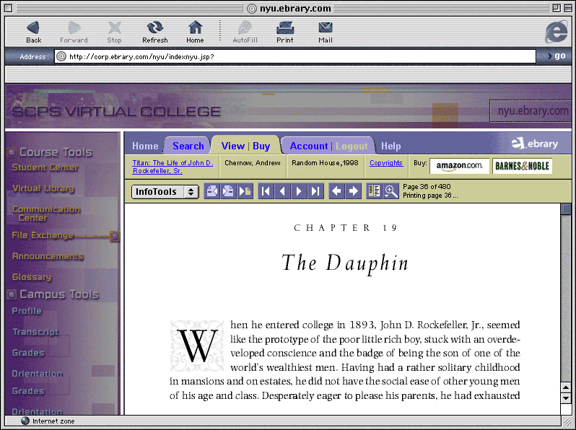The height and width of the screenshot is (430, 576).
Task: Open the Account tab
Action: click(x=308, y=146)
